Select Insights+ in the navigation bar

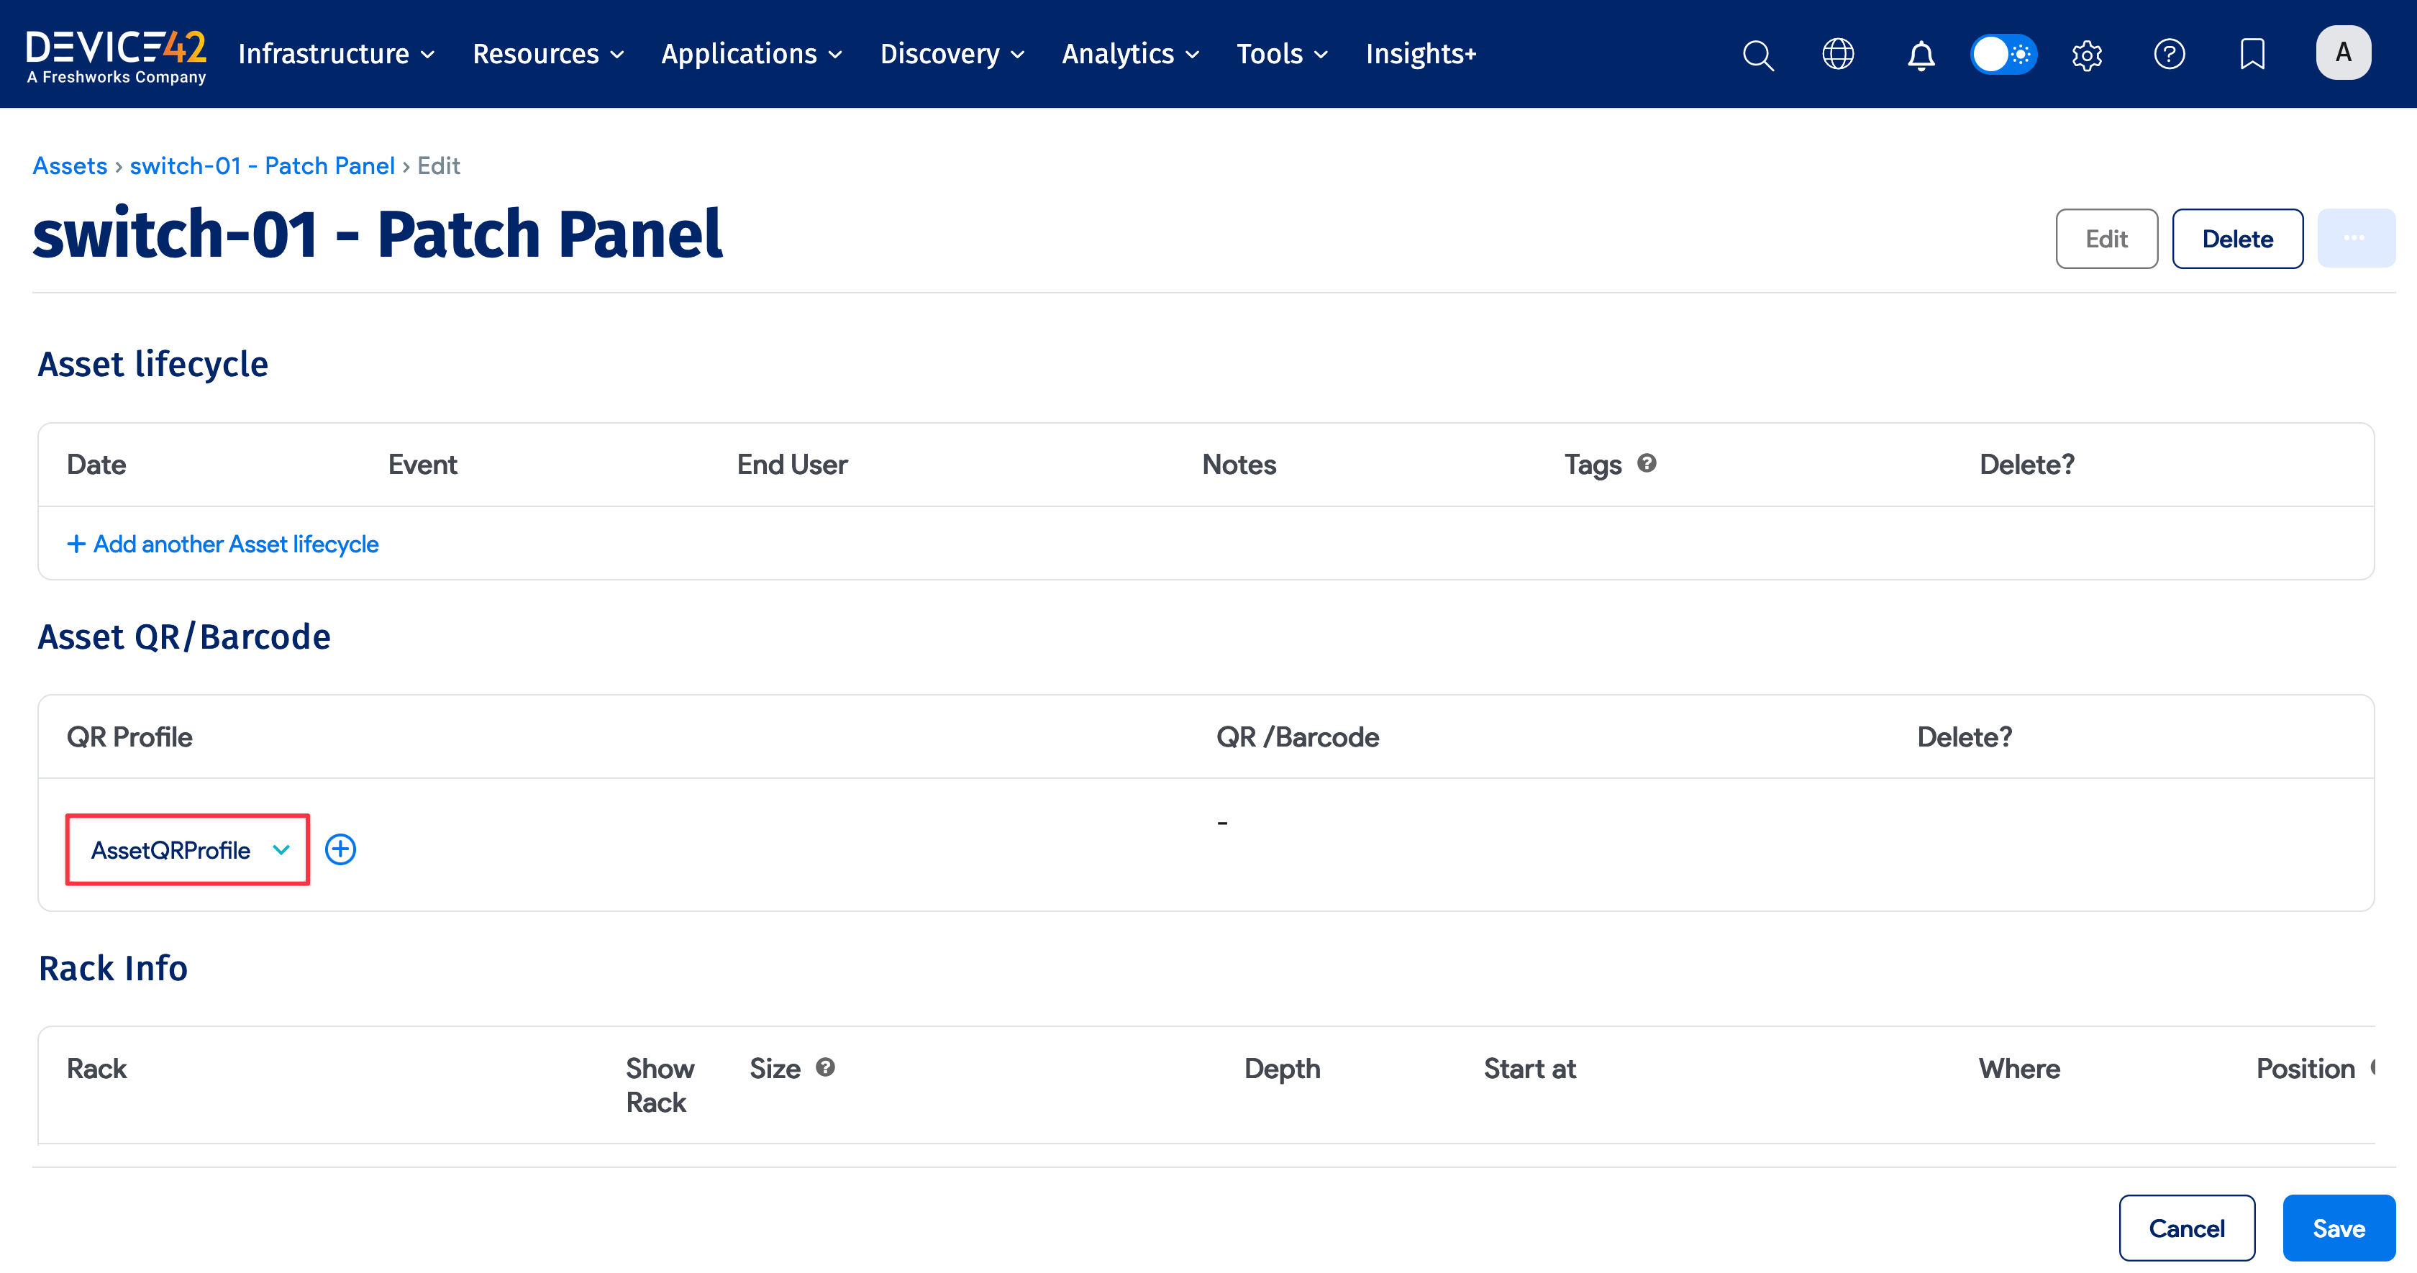click(x=1421, y=55)
